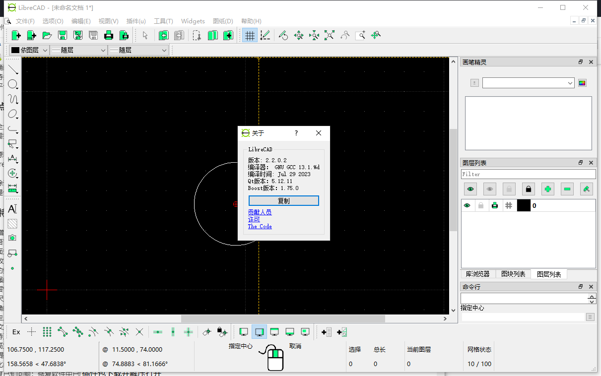This screenshot has width=601, height=376.
Task: Toggle the grid display button
Action: 250,35
